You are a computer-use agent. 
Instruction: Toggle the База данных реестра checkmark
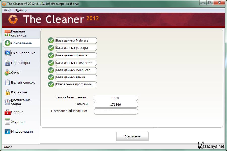coord(51,48)
